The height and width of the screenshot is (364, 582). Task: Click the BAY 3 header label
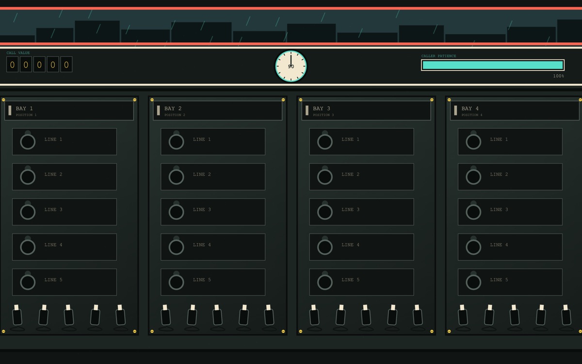pyautogui.click(x=322, y=109)
